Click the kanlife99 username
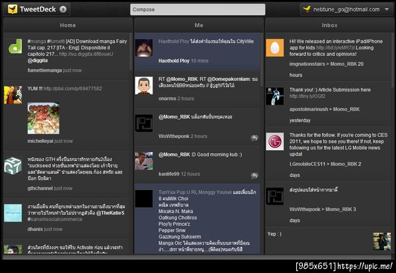This screenshot has height=273, width=396. [x=169, y=174]
